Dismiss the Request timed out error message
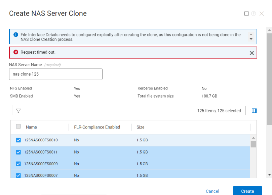This screenshot has height=195, width=272. pyautogui.click(x=251, y=53)
